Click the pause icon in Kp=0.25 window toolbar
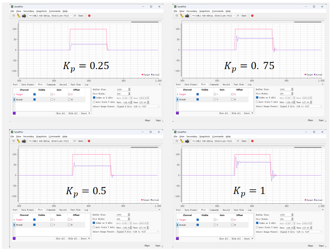331x250 pixels. [x=14, y=16]
